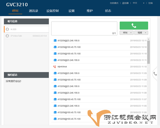The image size is (160, 128).
Task: Click the conference icon on the 11:07 entry
Action: pyautogui.click(x=55, y=99)
